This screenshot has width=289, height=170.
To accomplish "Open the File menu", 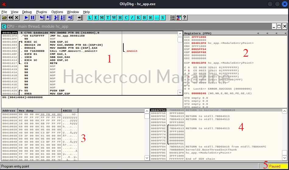I will (4, 12).
